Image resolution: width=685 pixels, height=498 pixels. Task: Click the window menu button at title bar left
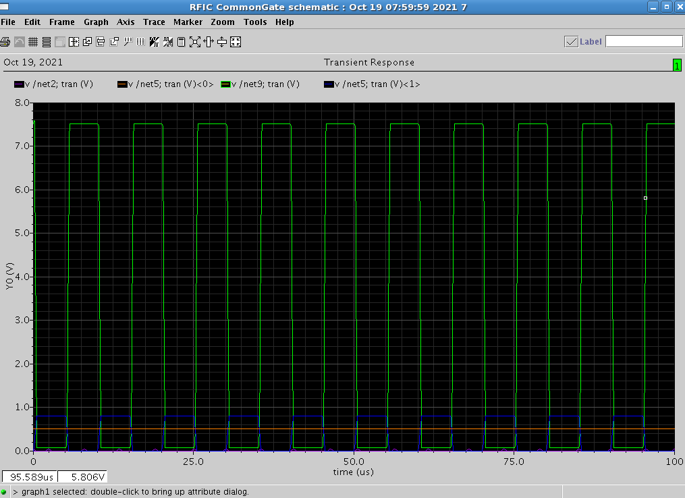tap(4, 7)
